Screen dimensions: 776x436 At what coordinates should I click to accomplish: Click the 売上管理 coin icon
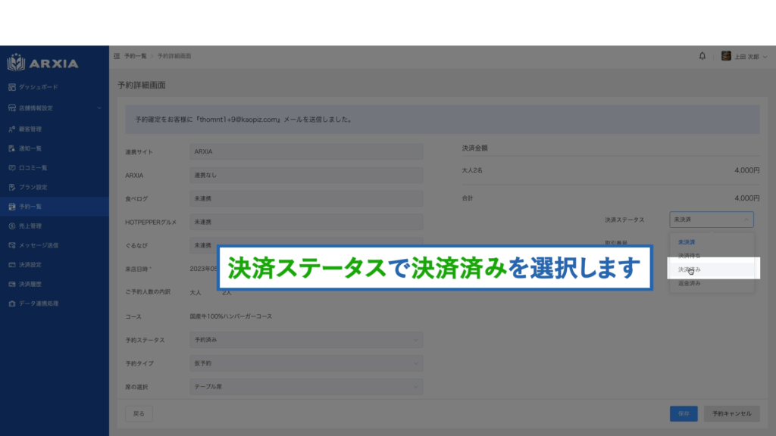click(x=12, y=226)
